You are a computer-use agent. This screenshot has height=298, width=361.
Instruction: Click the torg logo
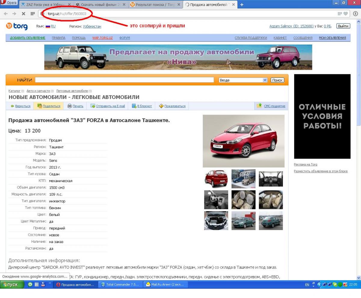17,26
